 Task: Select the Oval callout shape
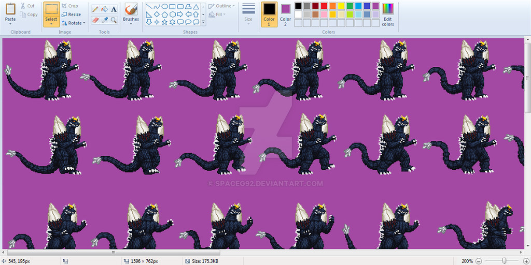click(x=188, y=22)
